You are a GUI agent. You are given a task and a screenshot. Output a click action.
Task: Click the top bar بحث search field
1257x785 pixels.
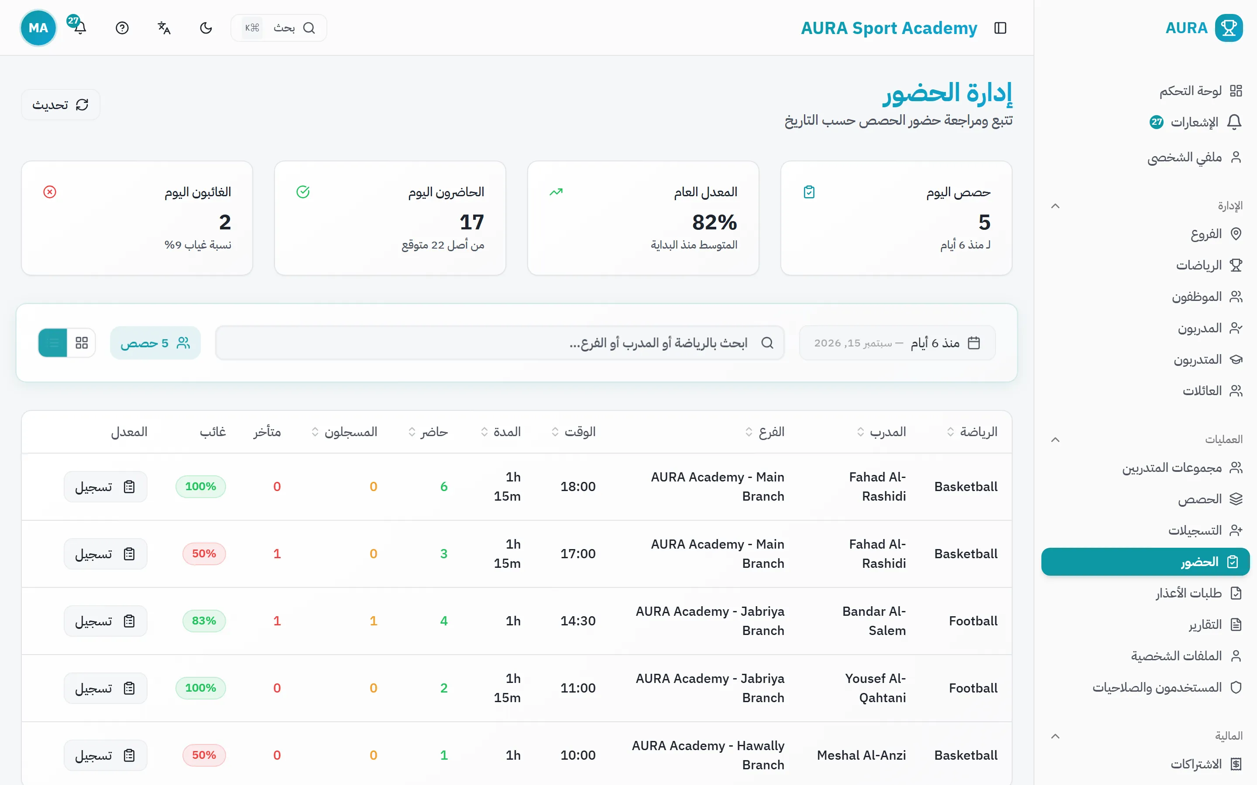279,27
